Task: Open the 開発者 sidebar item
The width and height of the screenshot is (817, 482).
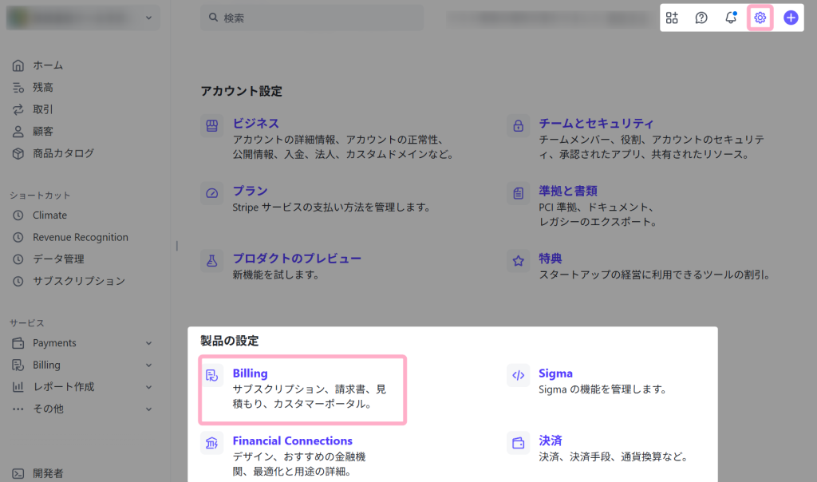Action: pos(48,473)
